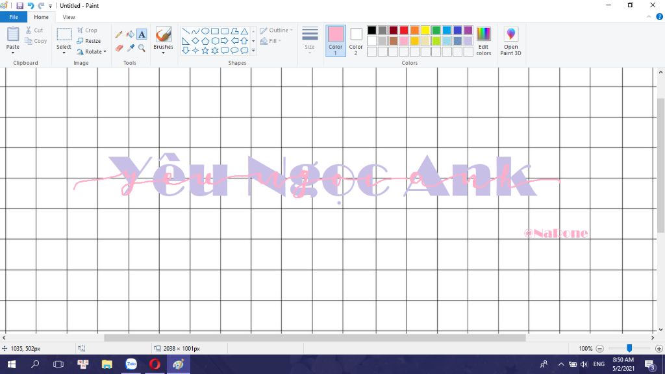Activate the Color 1 selector
Screen dimensions: 665x374
[x=336, y=41]
